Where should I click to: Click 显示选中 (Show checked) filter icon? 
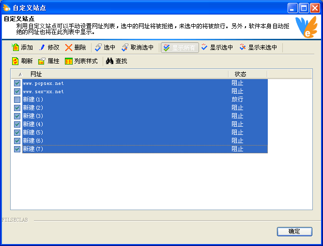click(x=204, y=48)
